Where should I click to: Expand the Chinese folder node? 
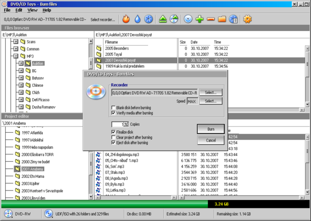[x=21, y=85]
